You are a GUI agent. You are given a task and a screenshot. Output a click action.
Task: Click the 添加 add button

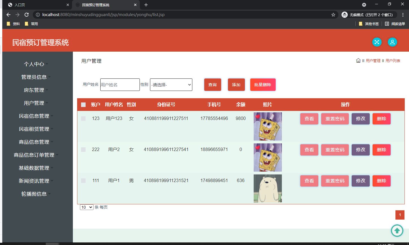[236, 85]
